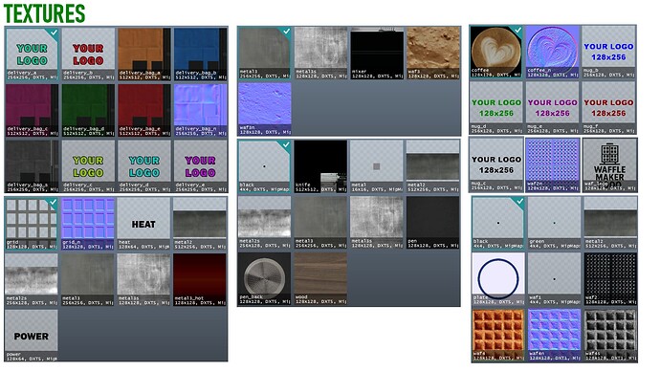Open the plate circle texture

point(498,278)
